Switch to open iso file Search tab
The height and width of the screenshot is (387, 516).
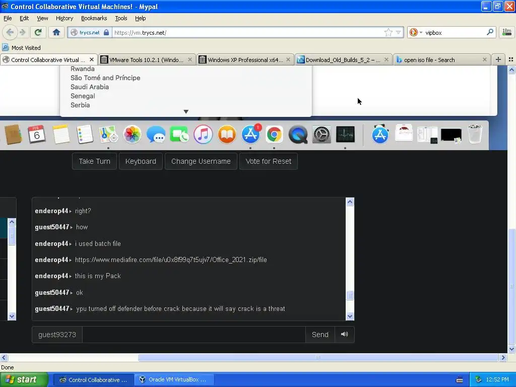(x=441, y=59)
